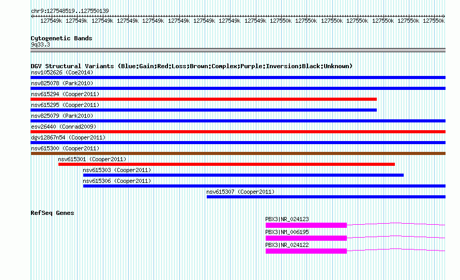The width and height of the screenshot is (460, 280).
Task: Click the blue bar under nsv825078
Action: pyautogui.click(x=238, y=88)
